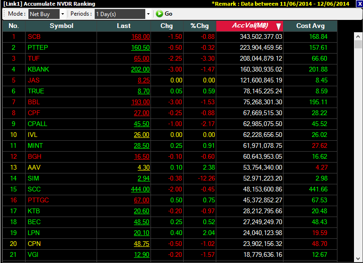The height and width of the screenshot is (263, 363).
Task: Sort by the %Chg column header
Action: coord(200,26)
